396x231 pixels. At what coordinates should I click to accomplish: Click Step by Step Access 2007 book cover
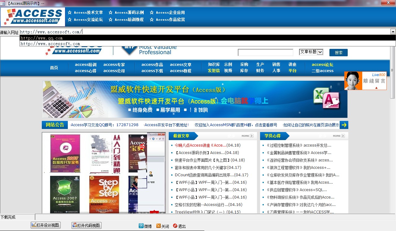pyautogui.click(x=104, y=194)
